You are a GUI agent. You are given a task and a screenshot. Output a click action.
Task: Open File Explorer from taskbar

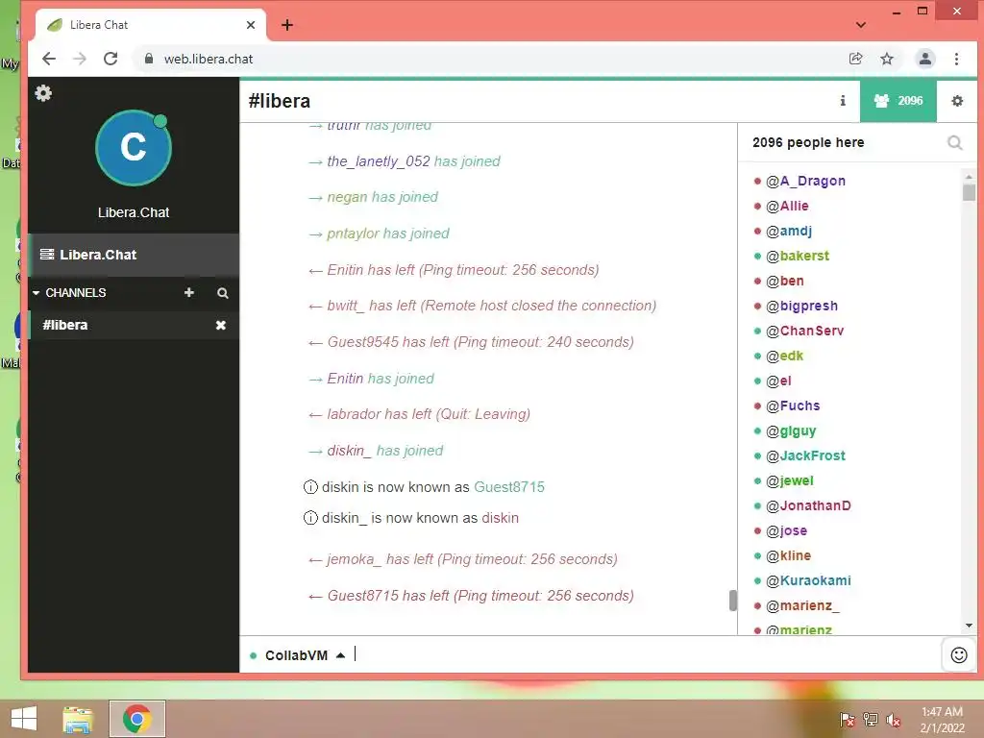(78, 719)
